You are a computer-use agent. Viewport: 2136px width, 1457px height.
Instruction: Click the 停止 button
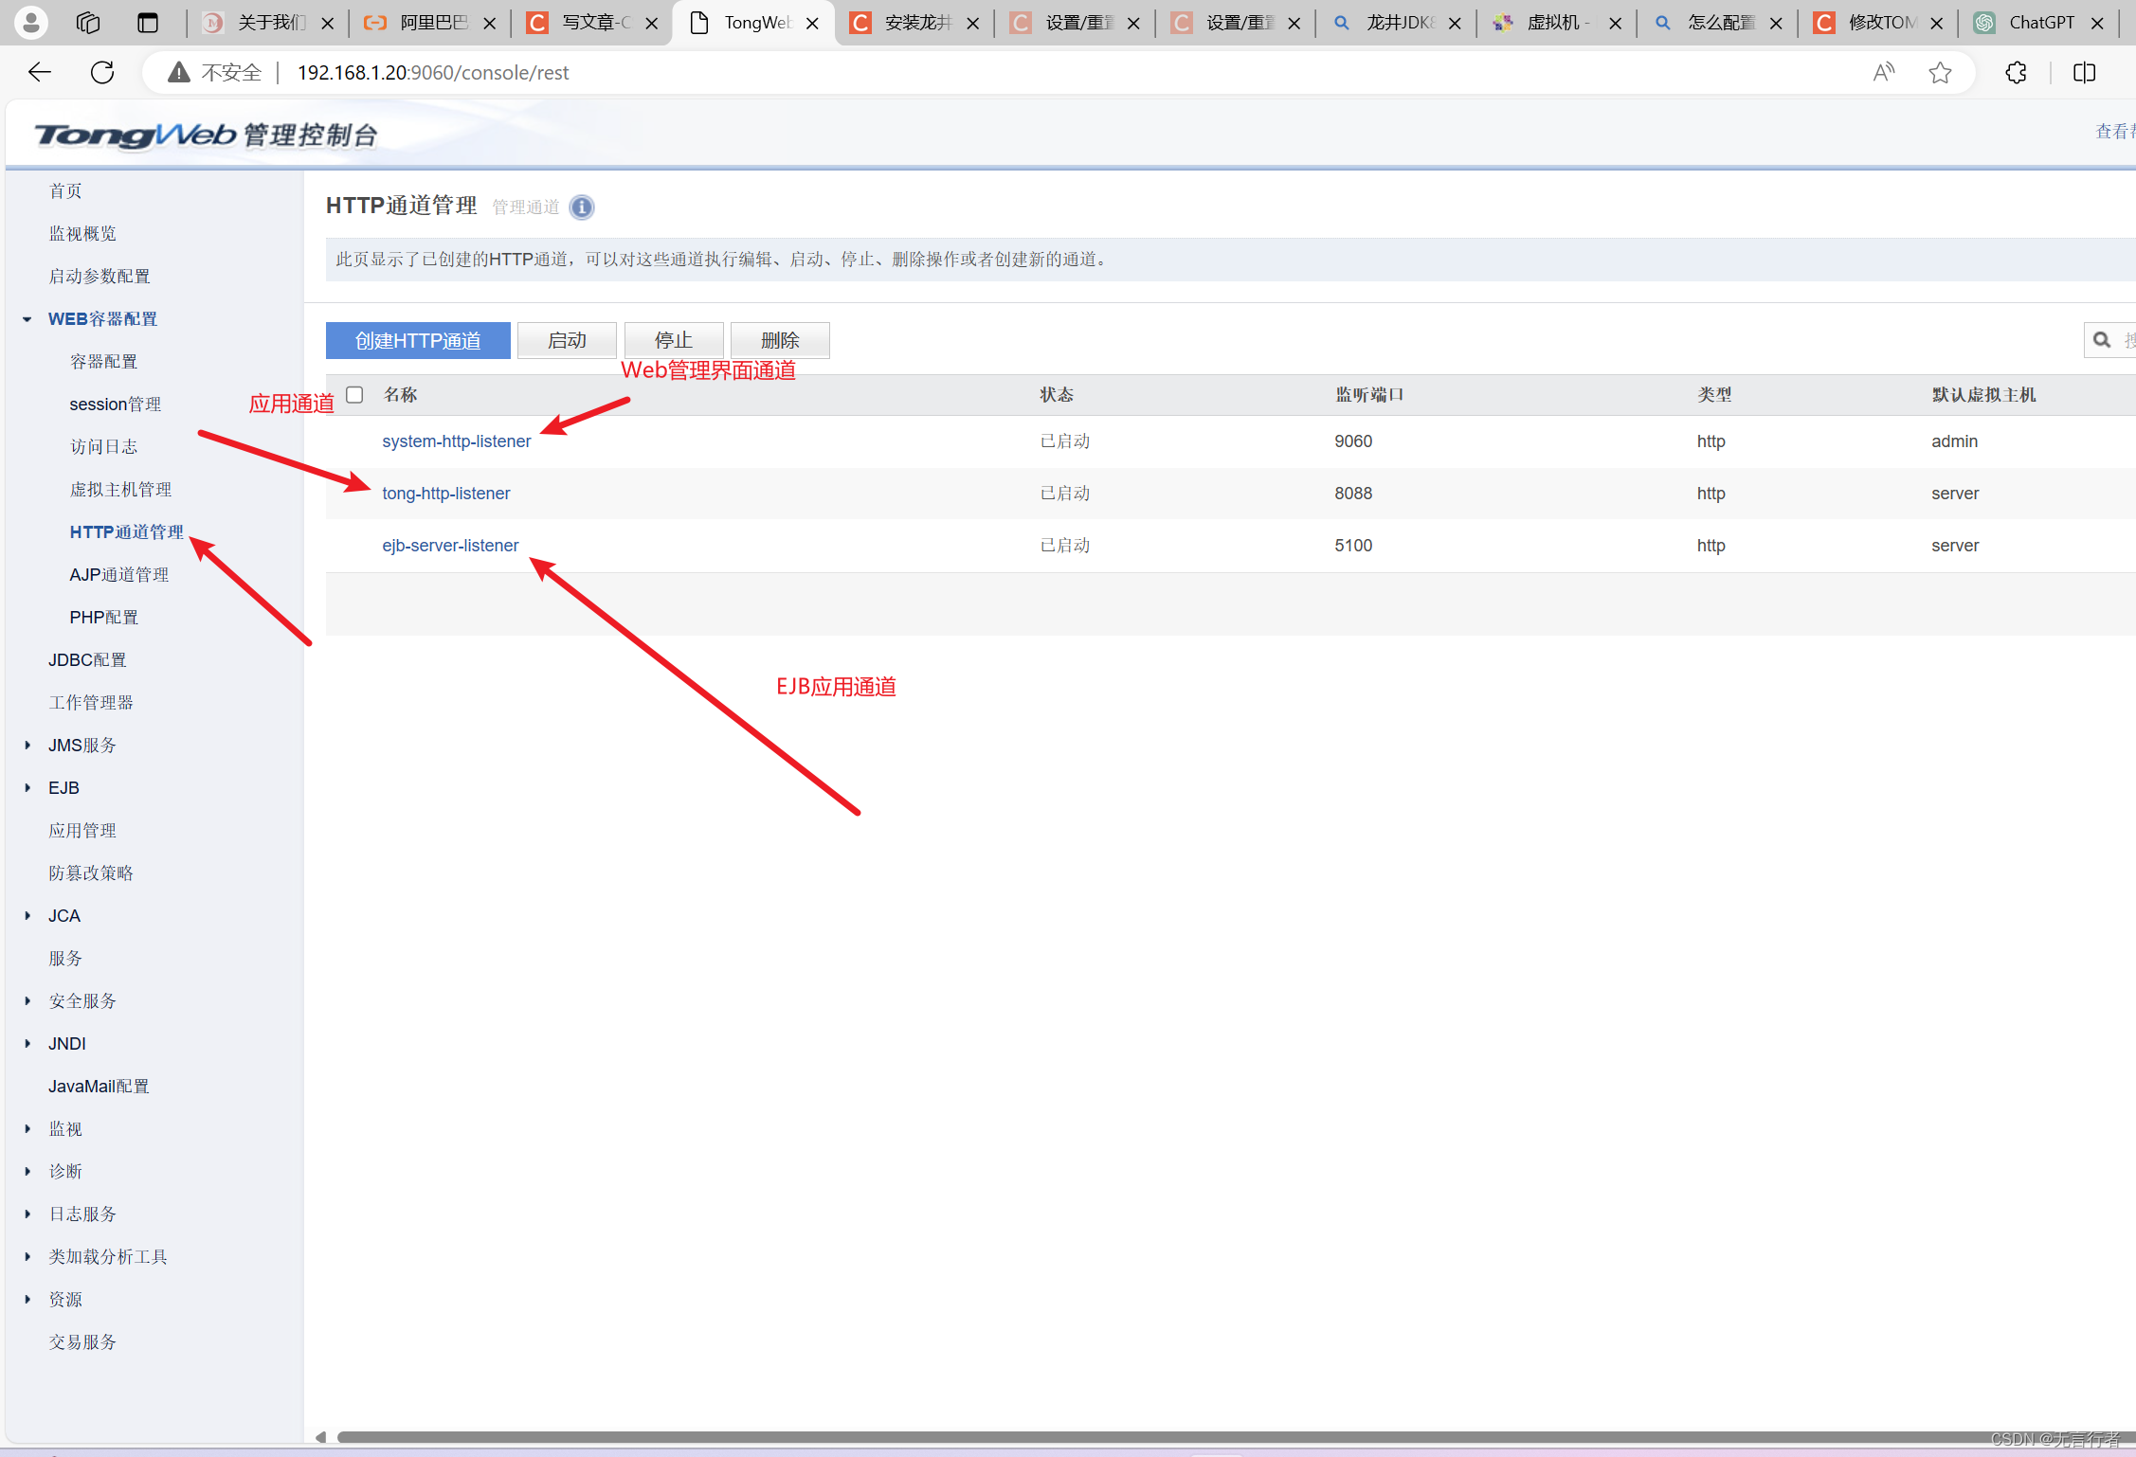tap(673, 341)
